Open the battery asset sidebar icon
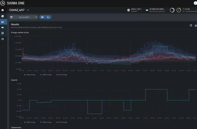 [3, 28]
